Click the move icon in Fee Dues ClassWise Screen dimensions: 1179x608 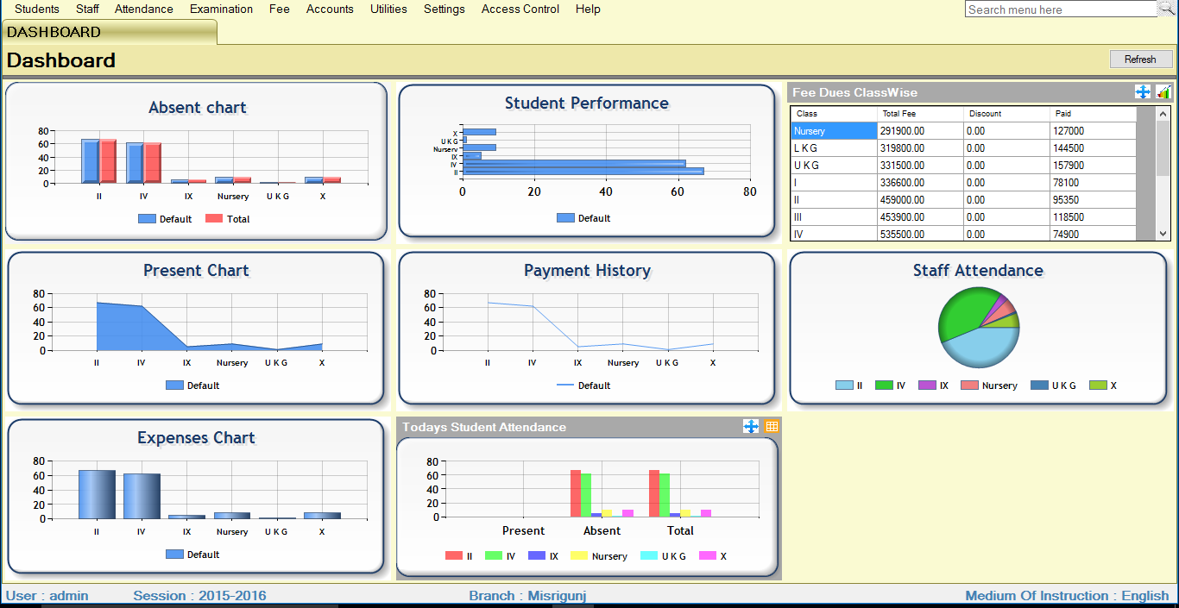pos(1143,92)
